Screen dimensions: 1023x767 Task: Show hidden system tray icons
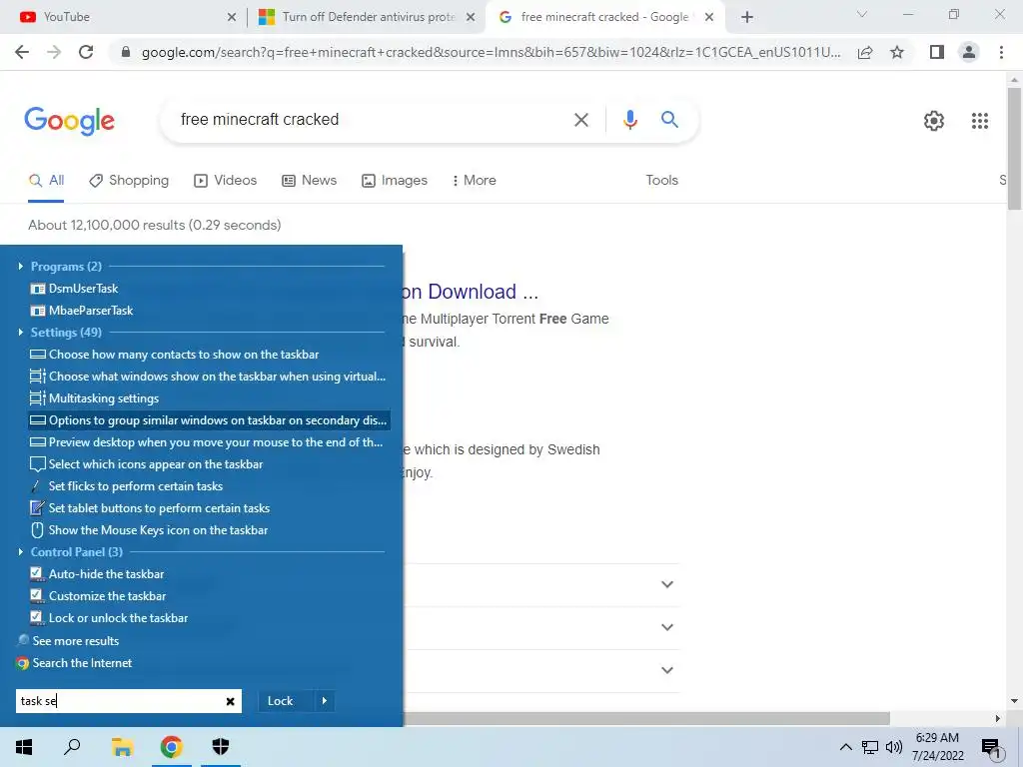coord(845,747)
